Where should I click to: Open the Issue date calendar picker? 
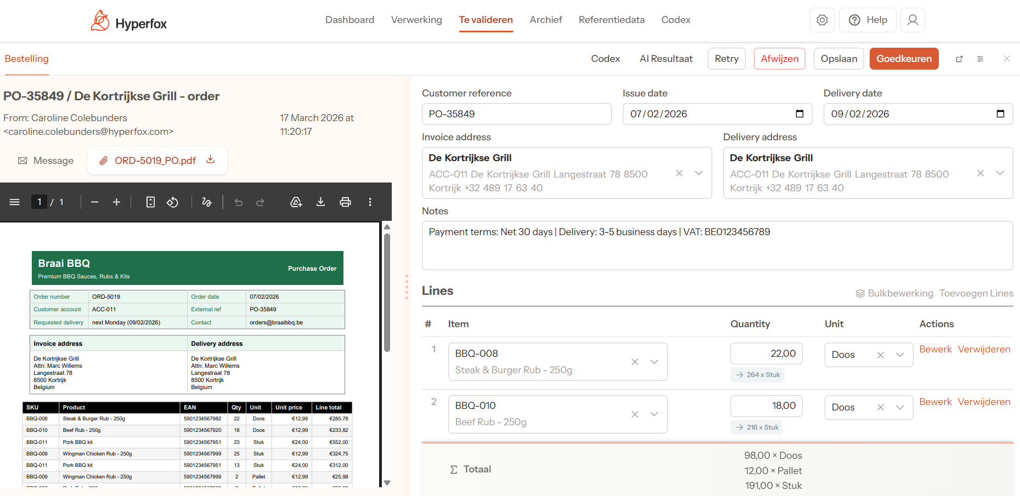pos(799,114)
